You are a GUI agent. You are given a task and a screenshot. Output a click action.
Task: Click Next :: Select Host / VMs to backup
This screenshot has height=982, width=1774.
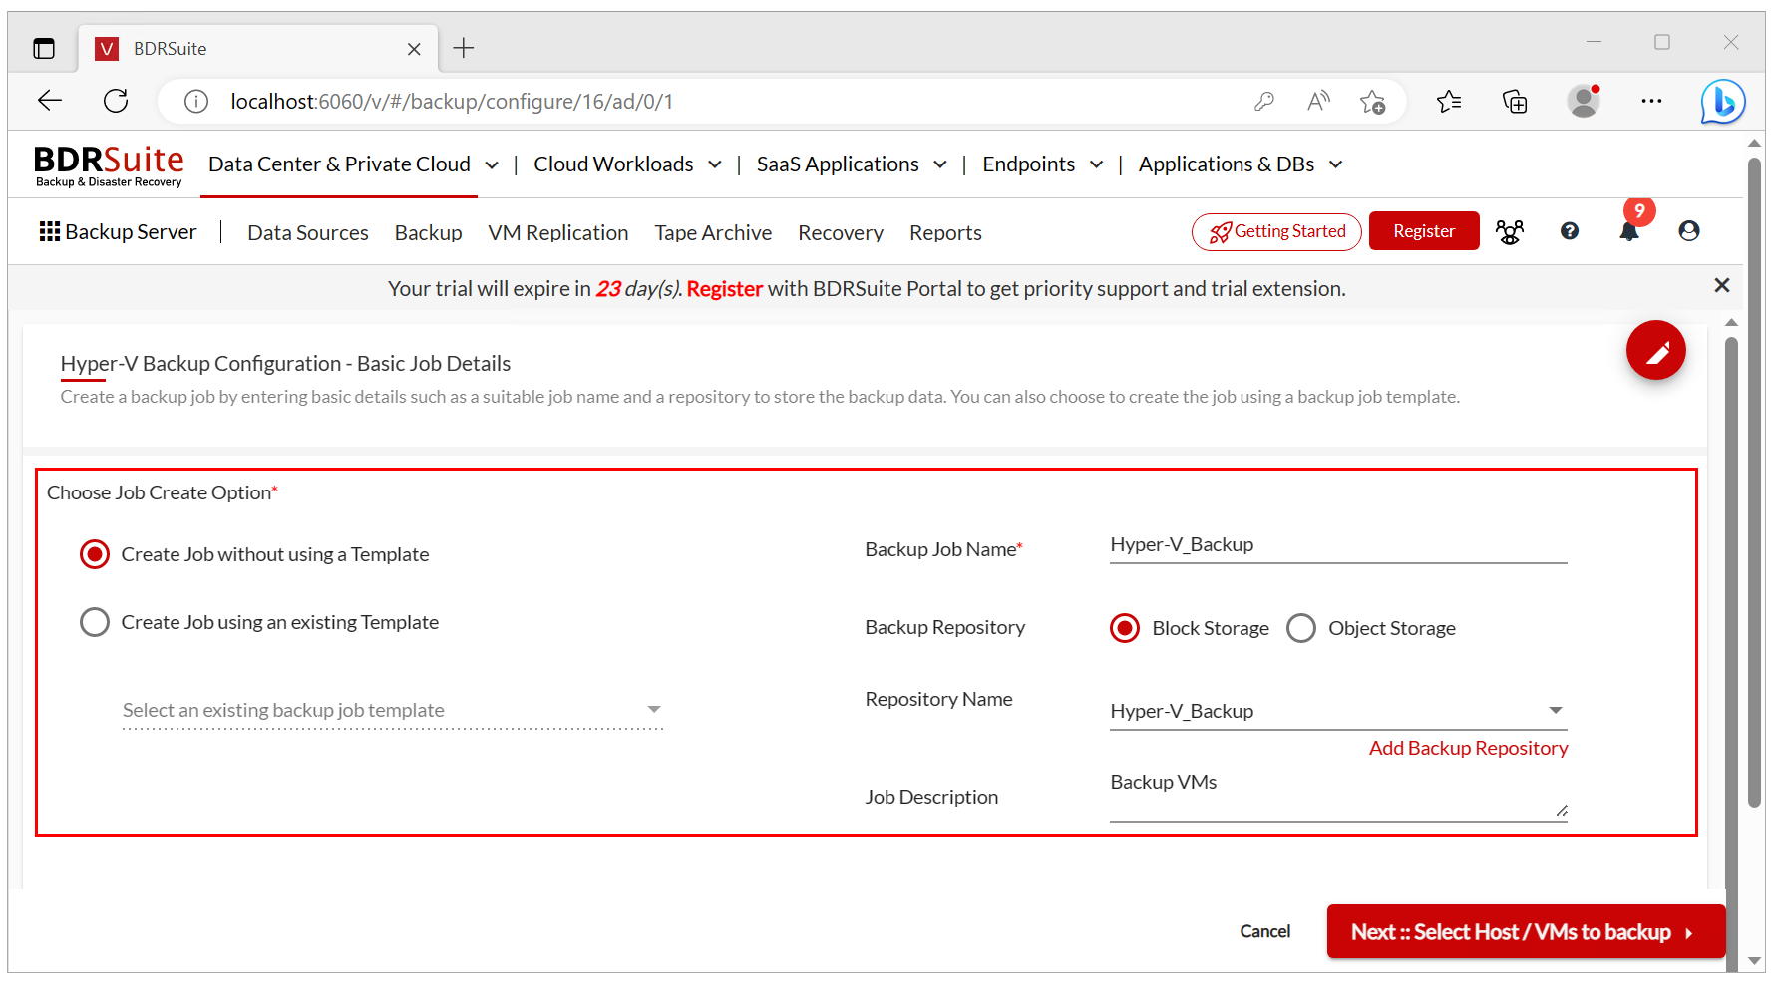(x=1526, y=931)
